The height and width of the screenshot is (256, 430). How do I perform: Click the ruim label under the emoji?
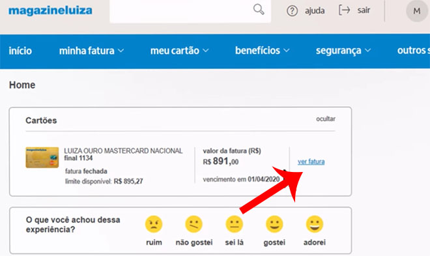[x=154, y=242]
